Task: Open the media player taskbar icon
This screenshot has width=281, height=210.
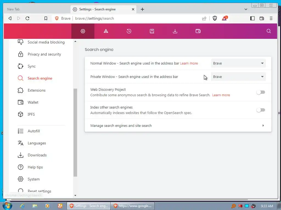Action: pos(47,206)
